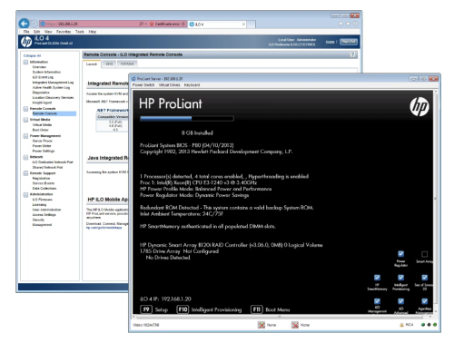Open Virtual Drives menu in console window
This screenshot has width=454, height=343.
pyautogui.click(x=169, y=85)
